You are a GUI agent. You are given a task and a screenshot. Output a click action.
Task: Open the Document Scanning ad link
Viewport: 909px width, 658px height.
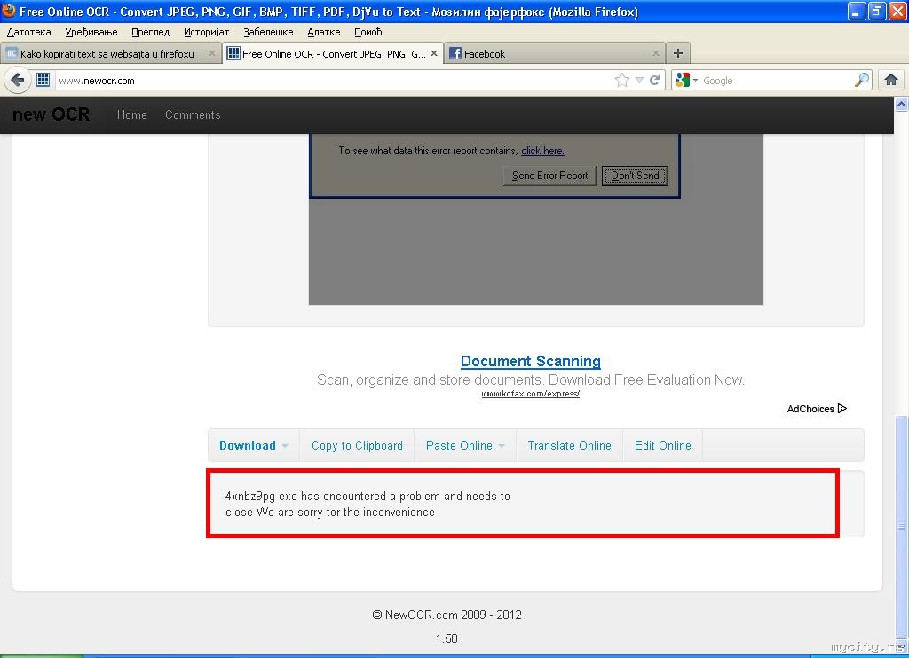tap(531, 362)
